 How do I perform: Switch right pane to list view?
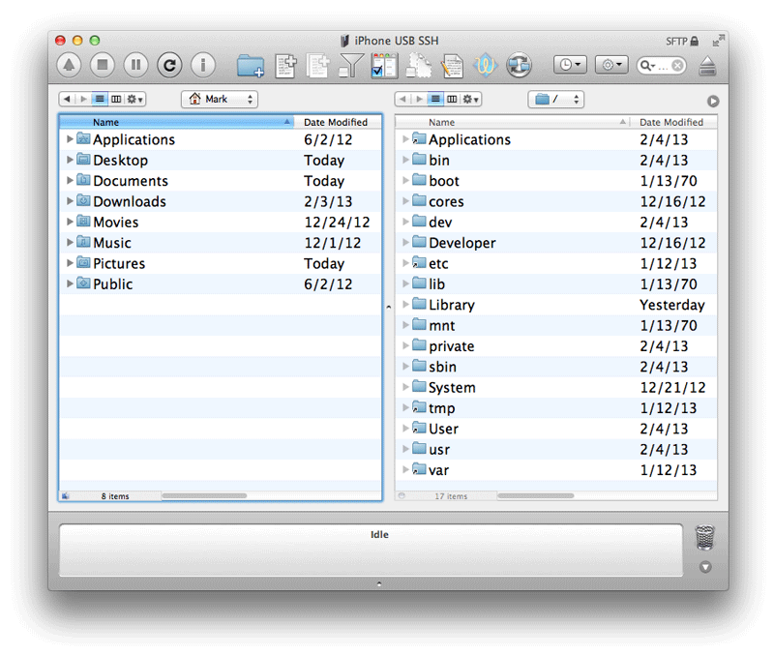[x=435, y=99]
